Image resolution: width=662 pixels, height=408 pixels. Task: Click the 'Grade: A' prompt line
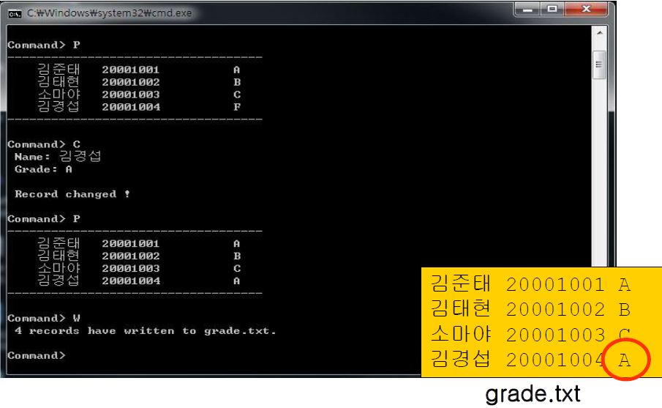(43, 169)
